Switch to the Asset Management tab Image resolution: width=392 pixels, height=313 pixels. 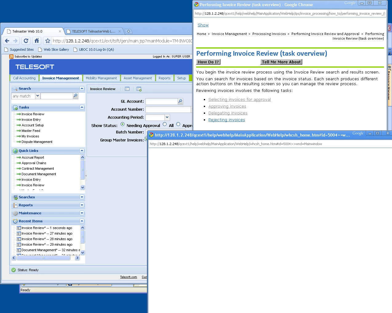tap(138, 78)
